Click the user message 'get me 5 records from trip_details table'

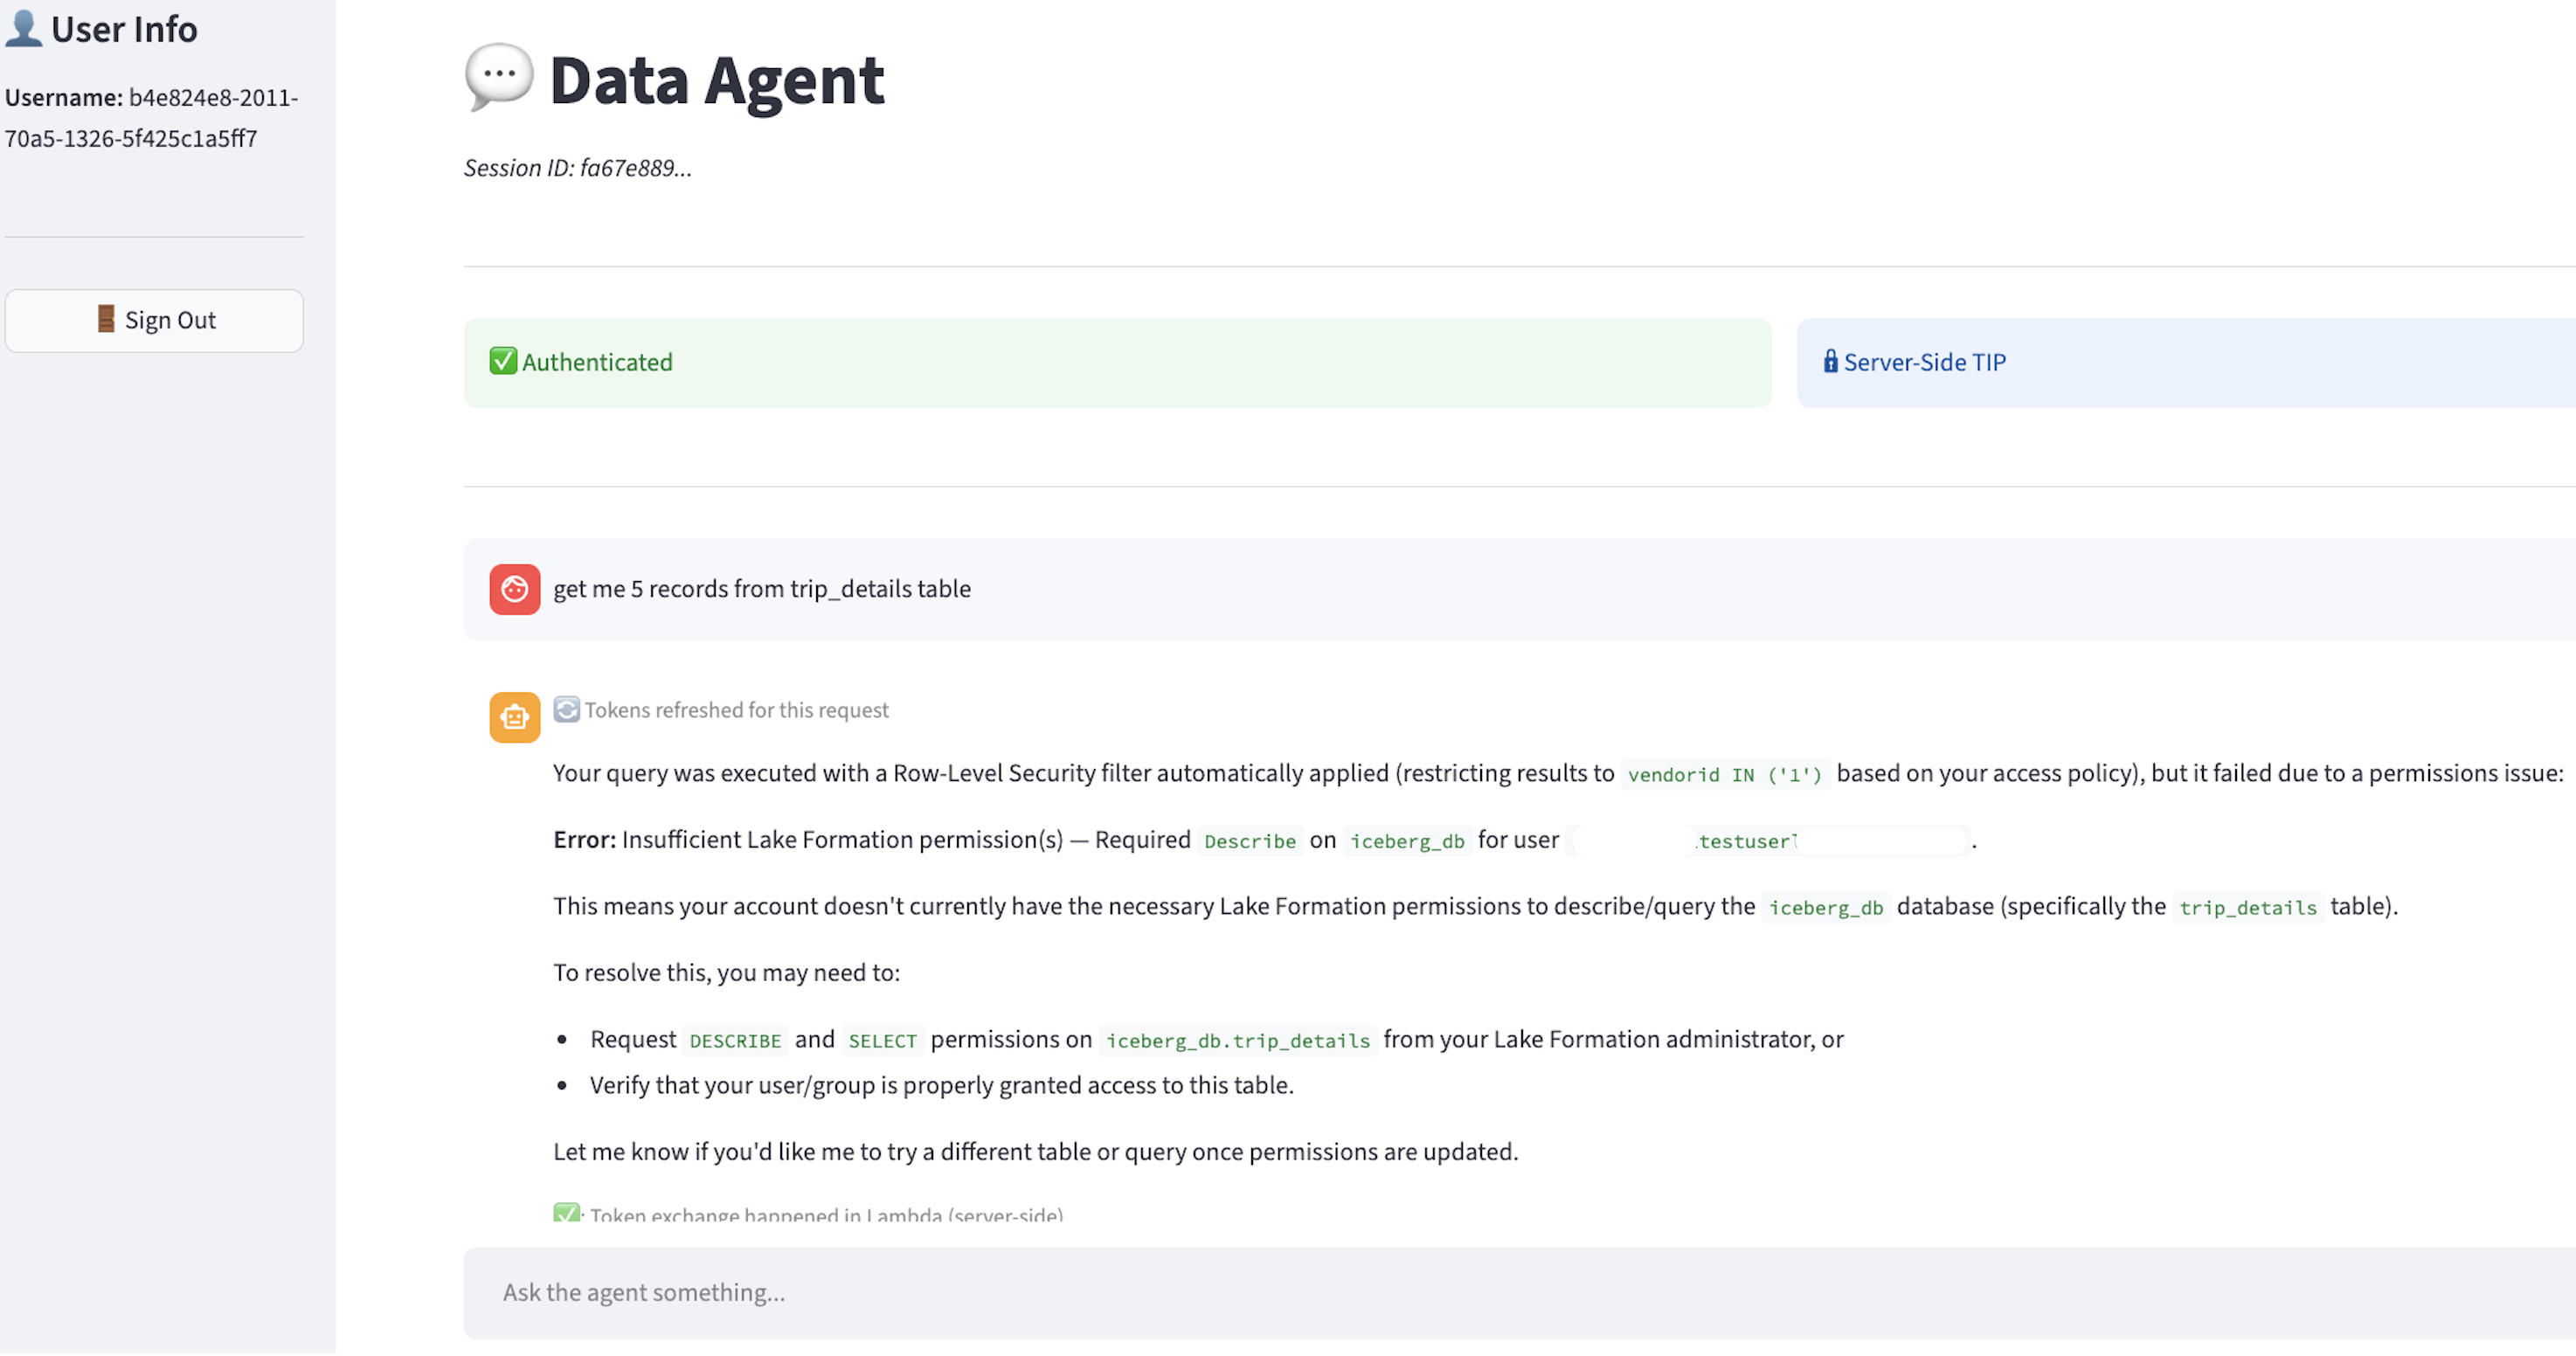762,589
